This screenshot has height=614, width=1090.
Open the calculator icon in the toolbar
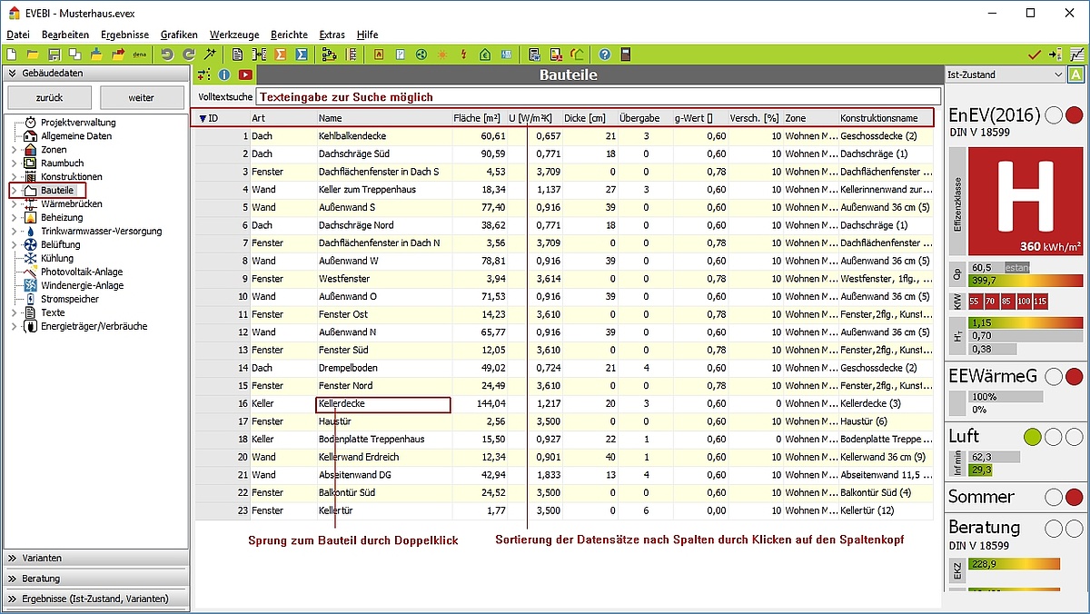tap(625, 54)
